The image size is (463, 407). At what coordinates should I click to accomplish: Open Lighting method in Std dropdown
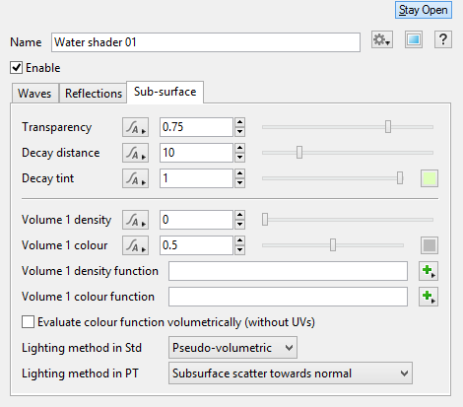point(232,347)
